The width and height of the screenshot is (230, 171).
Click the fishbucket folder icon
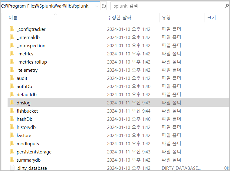12,111
